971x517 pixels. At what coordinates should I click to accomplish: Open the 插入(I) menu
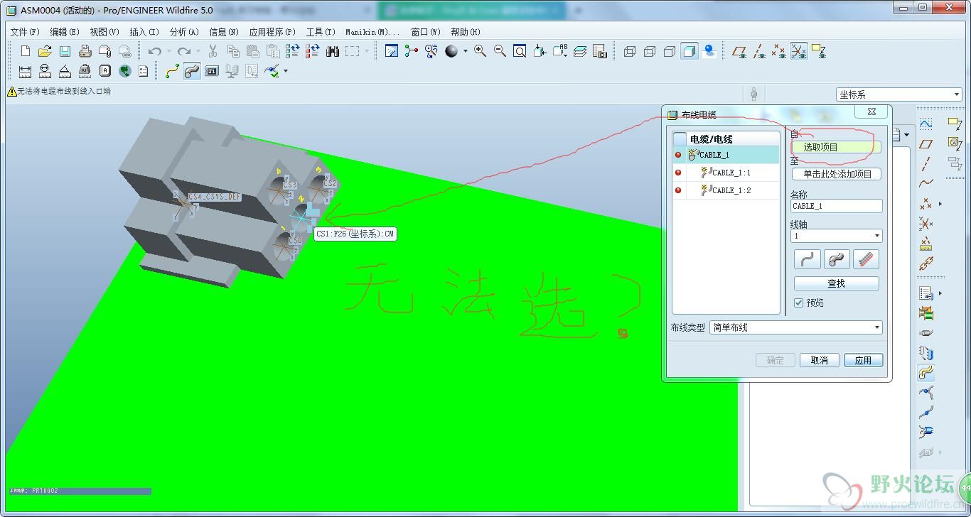(144, 32)
